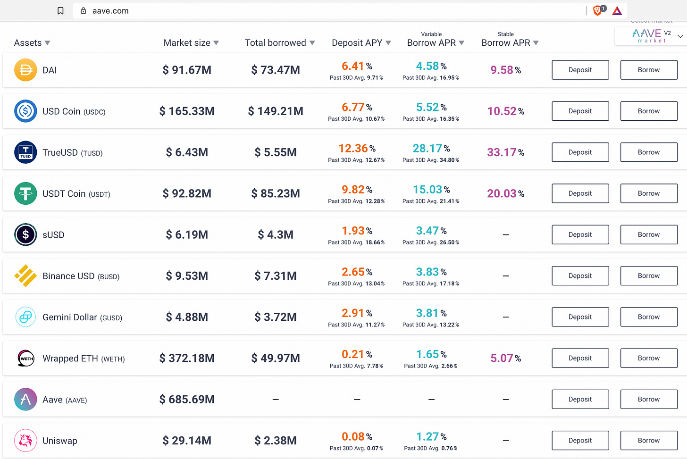Image resolution: width=687 pixels, height=459 pixels.
Task: Click the USD Coin token icon
Action: point(25,111)
